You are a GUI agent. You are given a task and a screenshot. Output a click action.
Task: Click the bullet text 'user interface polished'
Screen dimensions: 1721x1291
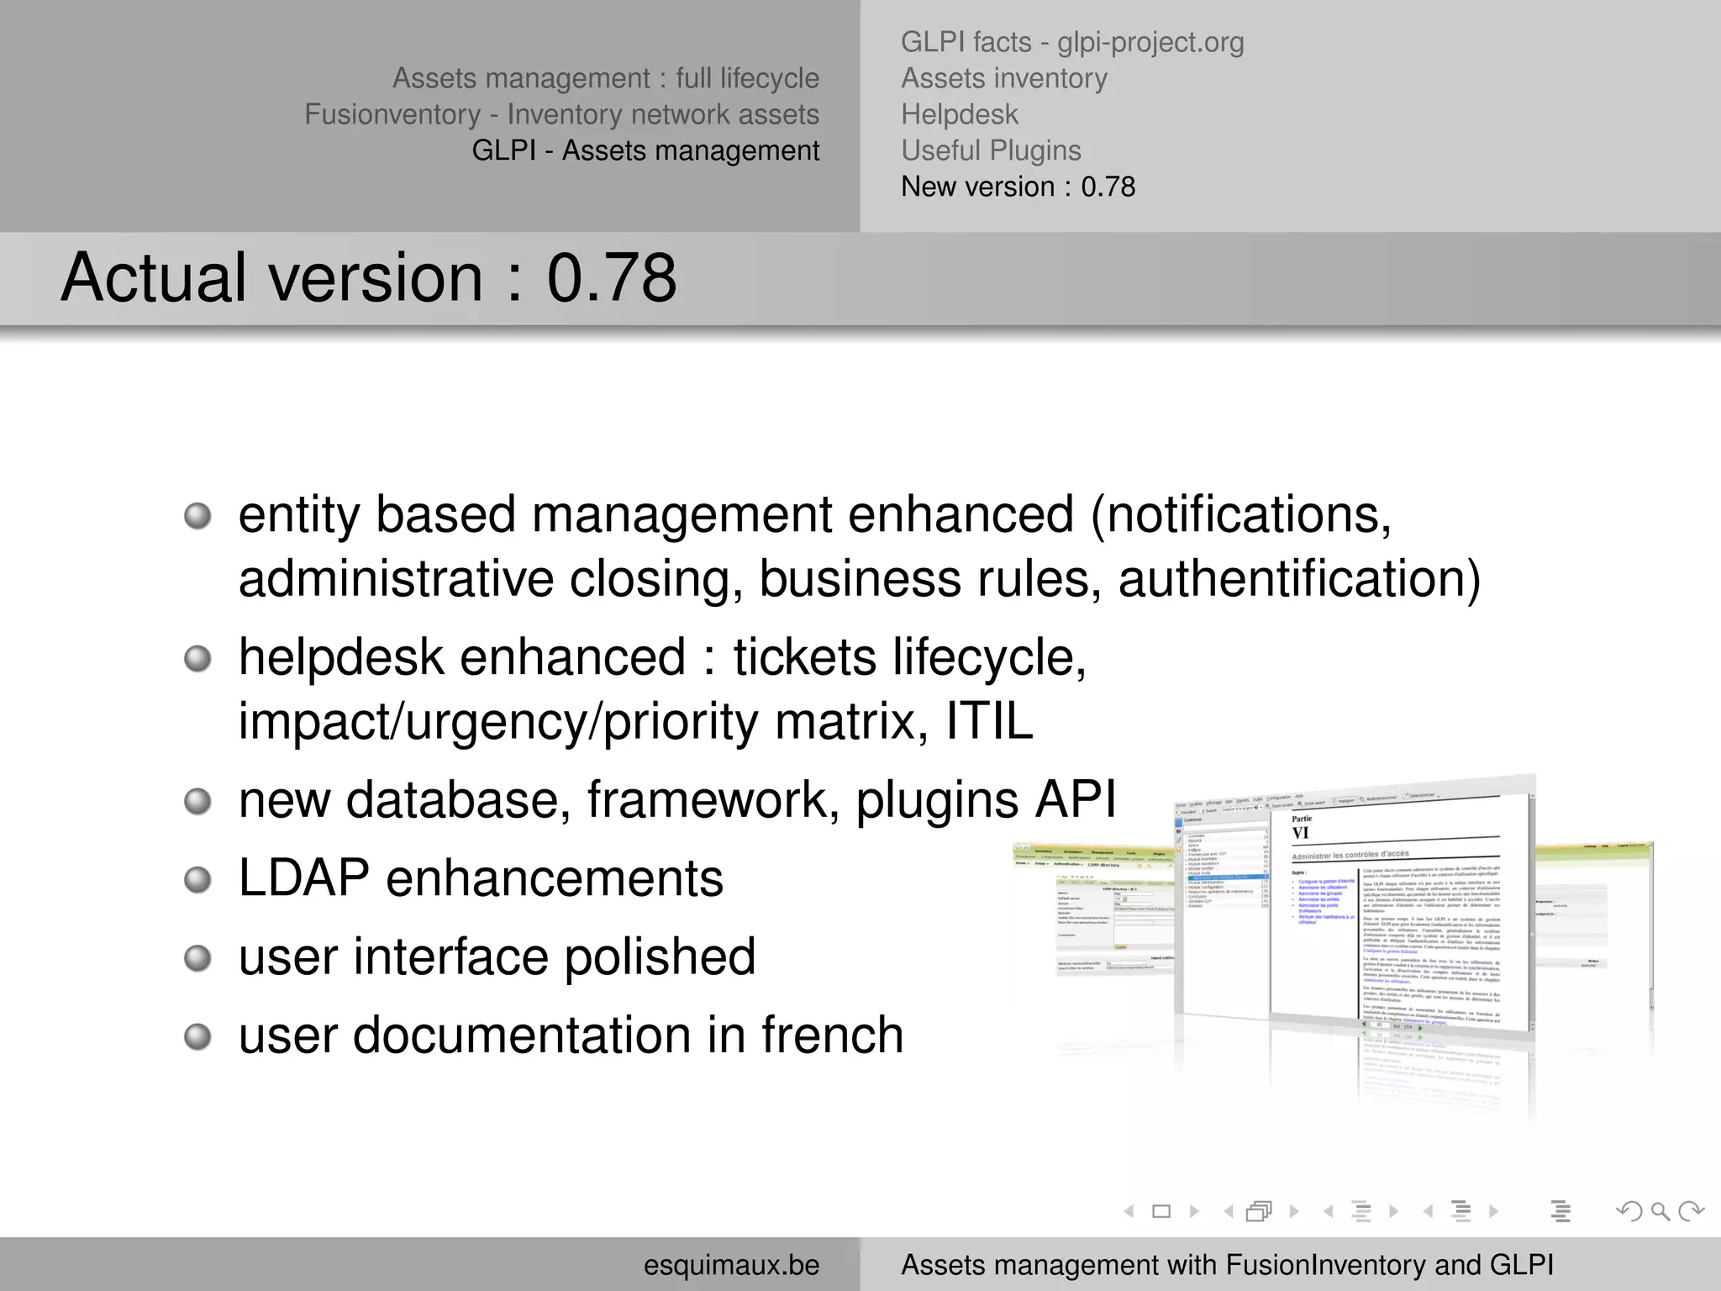tap(497, 956)
